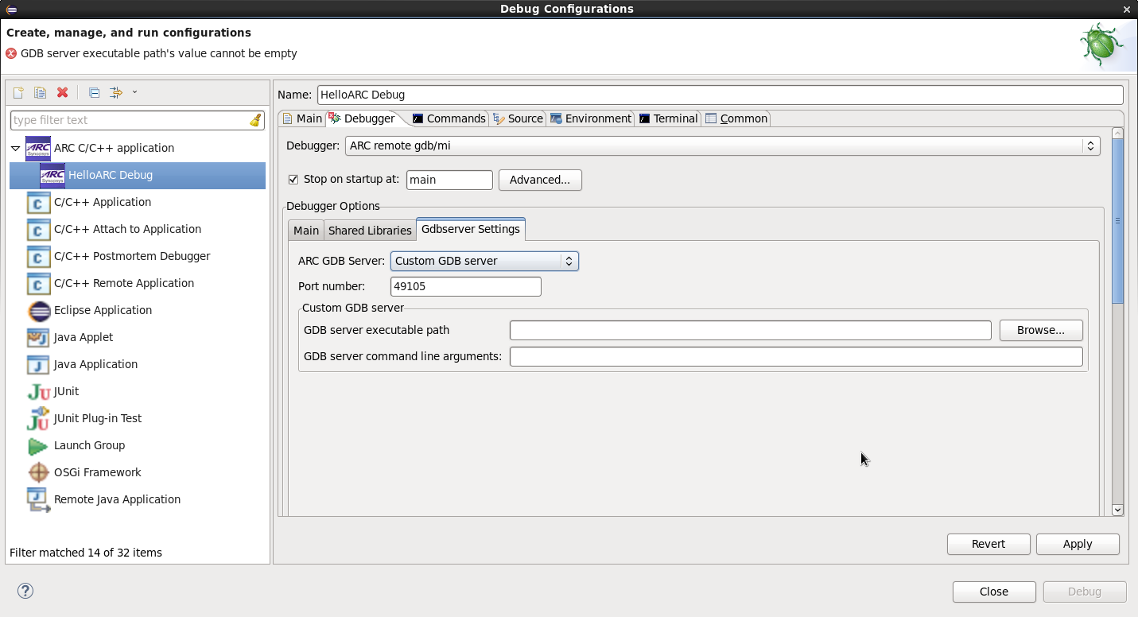Delete selected launch configuration with red X
Screen dimensions: 1138x617
(63, 93)
